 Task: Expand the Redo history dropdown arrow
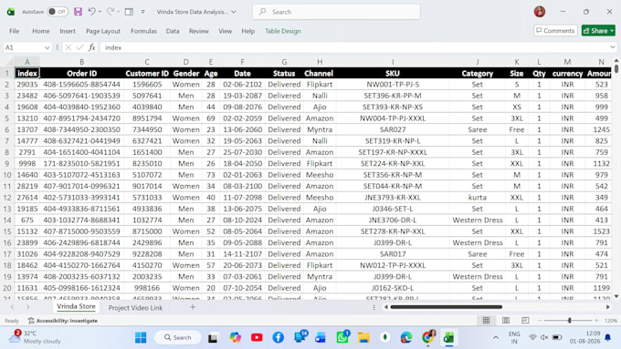118,12
